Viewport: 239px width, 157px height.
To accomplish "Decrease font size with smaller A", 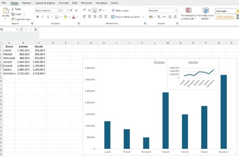I will (x=76, y=10).
